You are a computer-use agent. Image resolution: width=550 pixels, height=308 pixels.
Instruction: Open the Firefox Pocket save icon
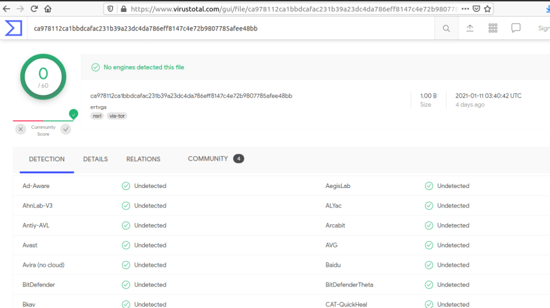[476, 9]
